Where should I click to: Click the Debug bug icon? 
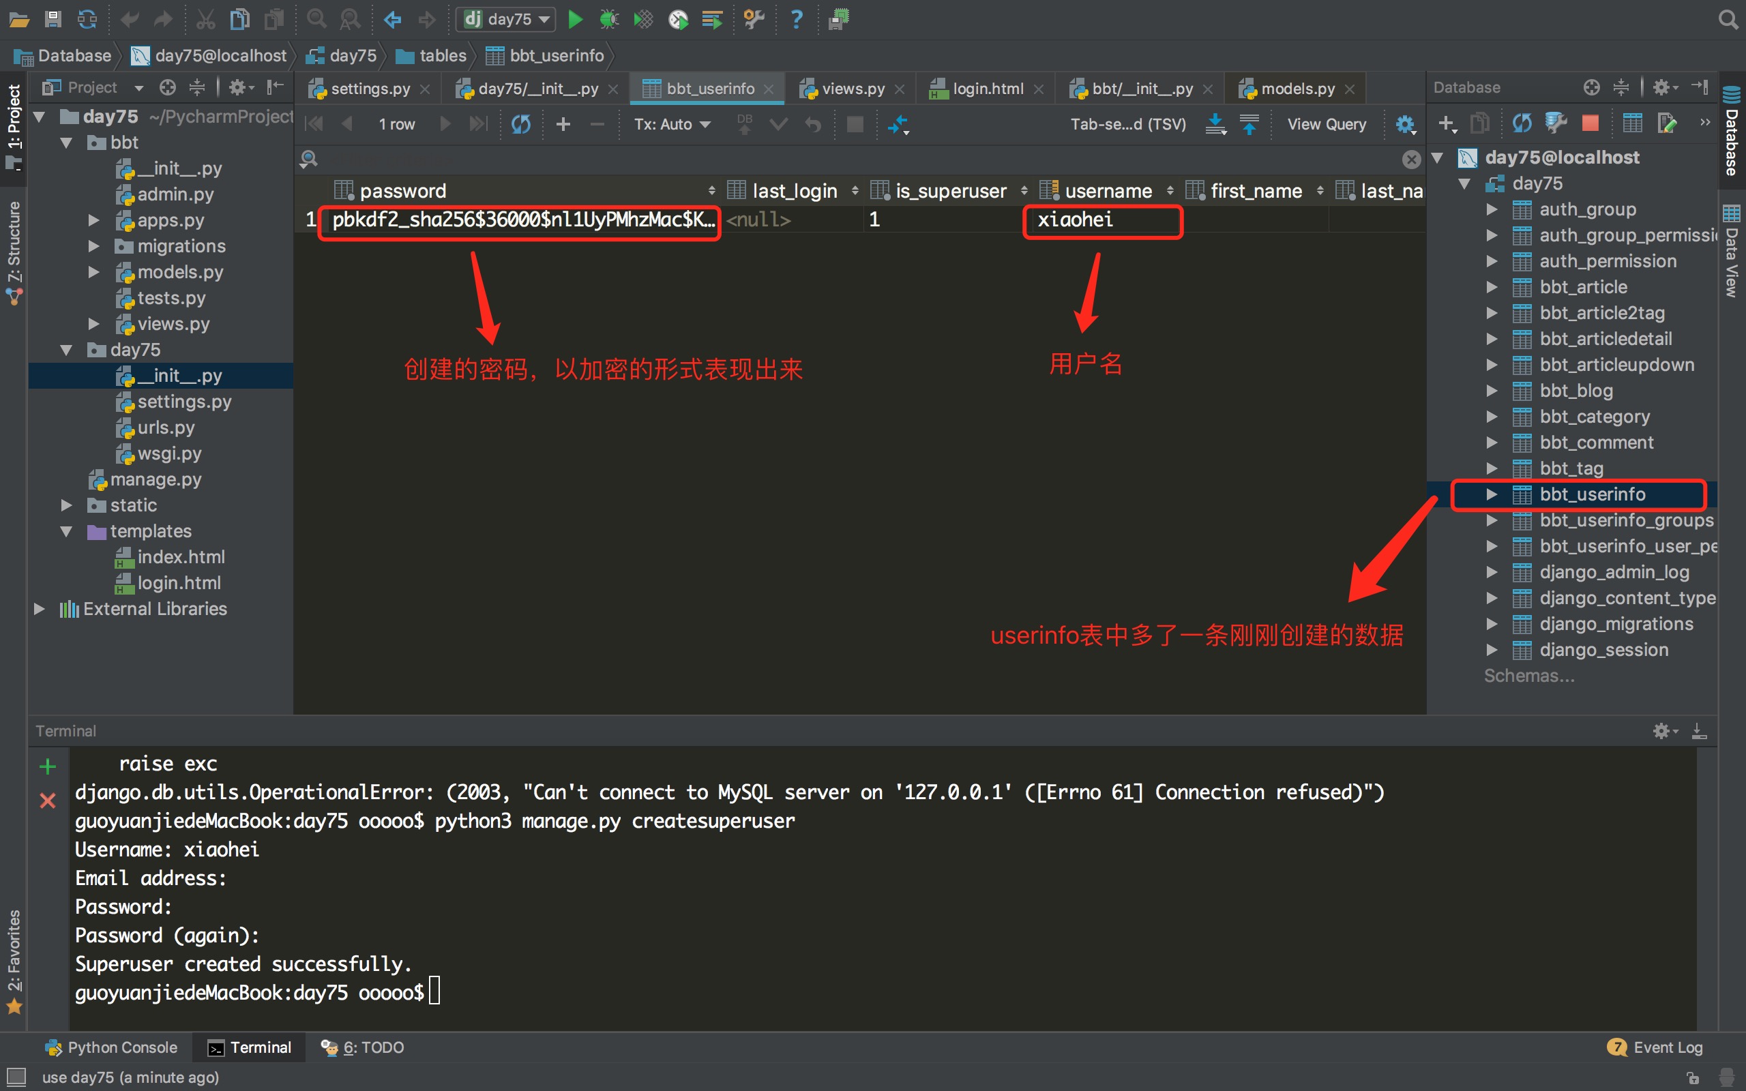click(609, 20)
